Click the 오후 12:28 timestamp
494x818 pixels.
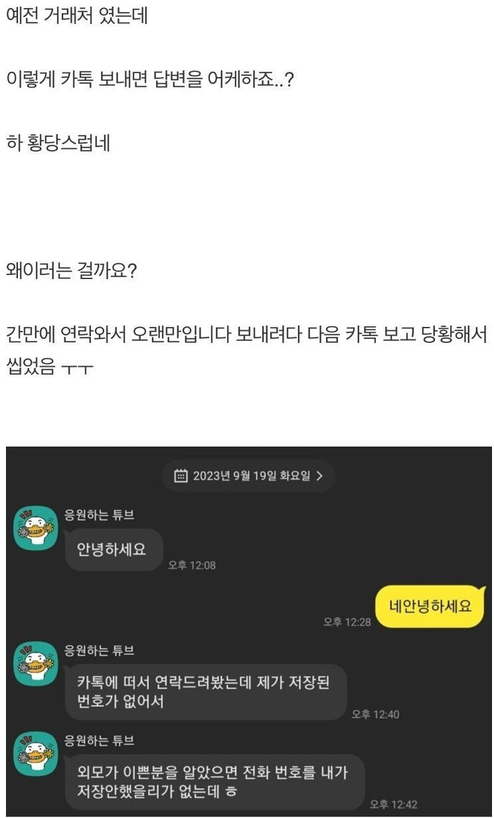pos(347,621)
